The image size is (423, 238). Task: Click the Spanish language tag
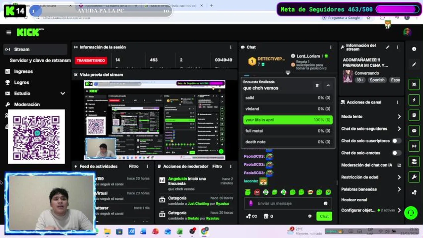tap(377, 80)
